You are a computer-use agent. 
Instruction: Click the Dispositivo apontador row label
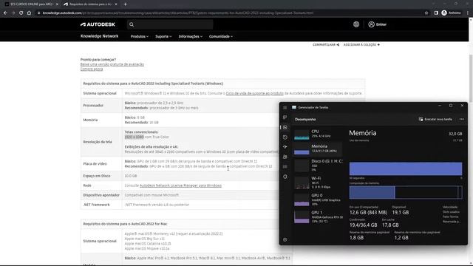point(101,195)
